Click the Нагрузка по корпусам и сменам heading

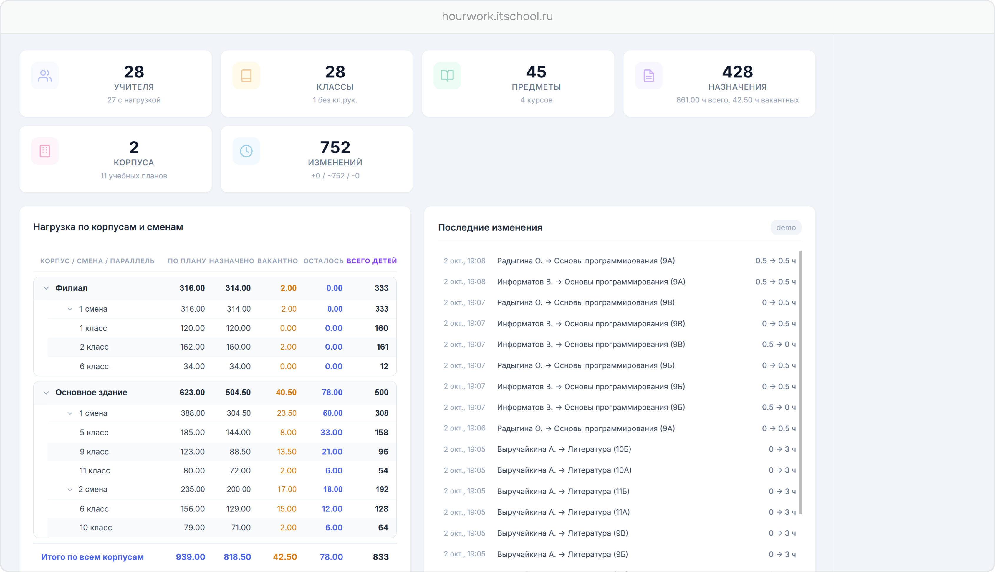pyautogui.click(x=108, y=227)
